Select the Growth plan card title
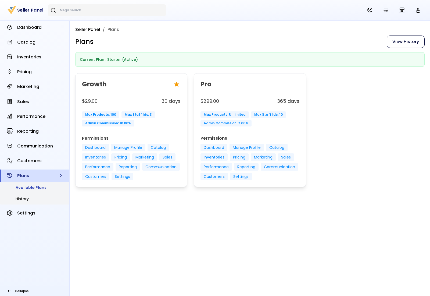 click(94, 84)
